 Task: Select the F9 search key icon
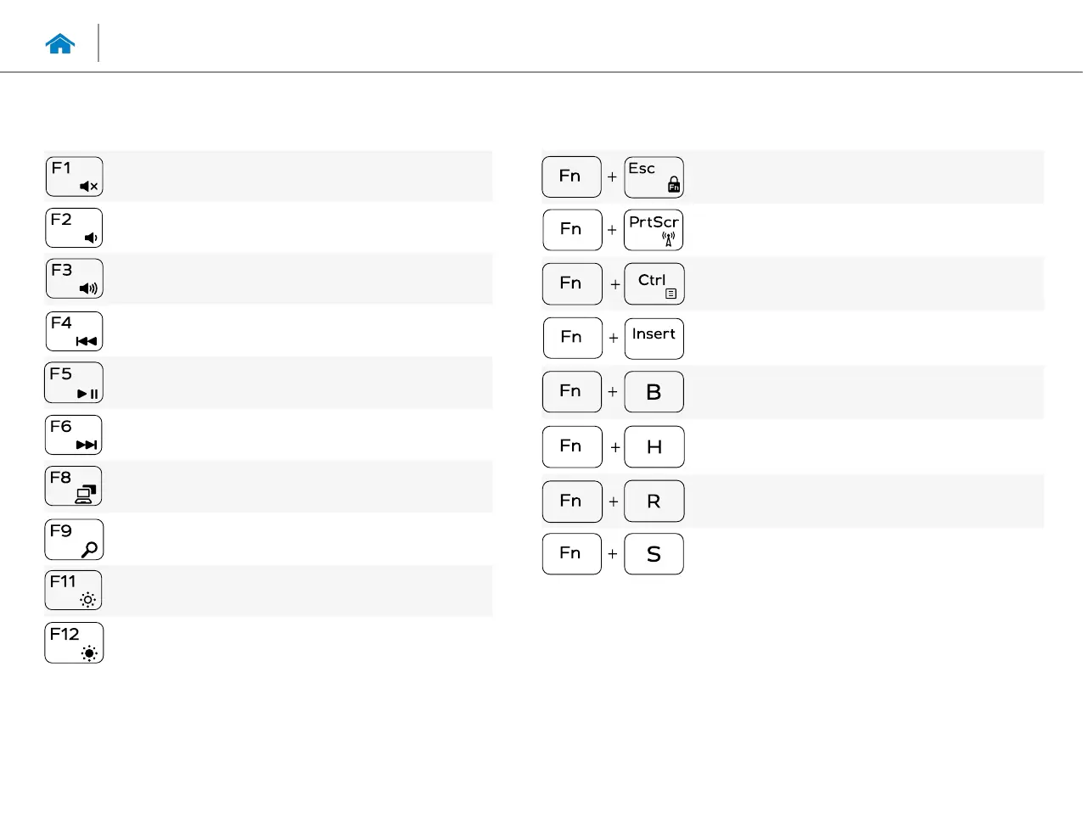74,540
